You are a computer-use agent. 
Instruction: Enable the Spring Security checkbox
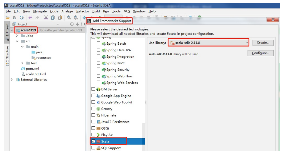click(98, 69)
